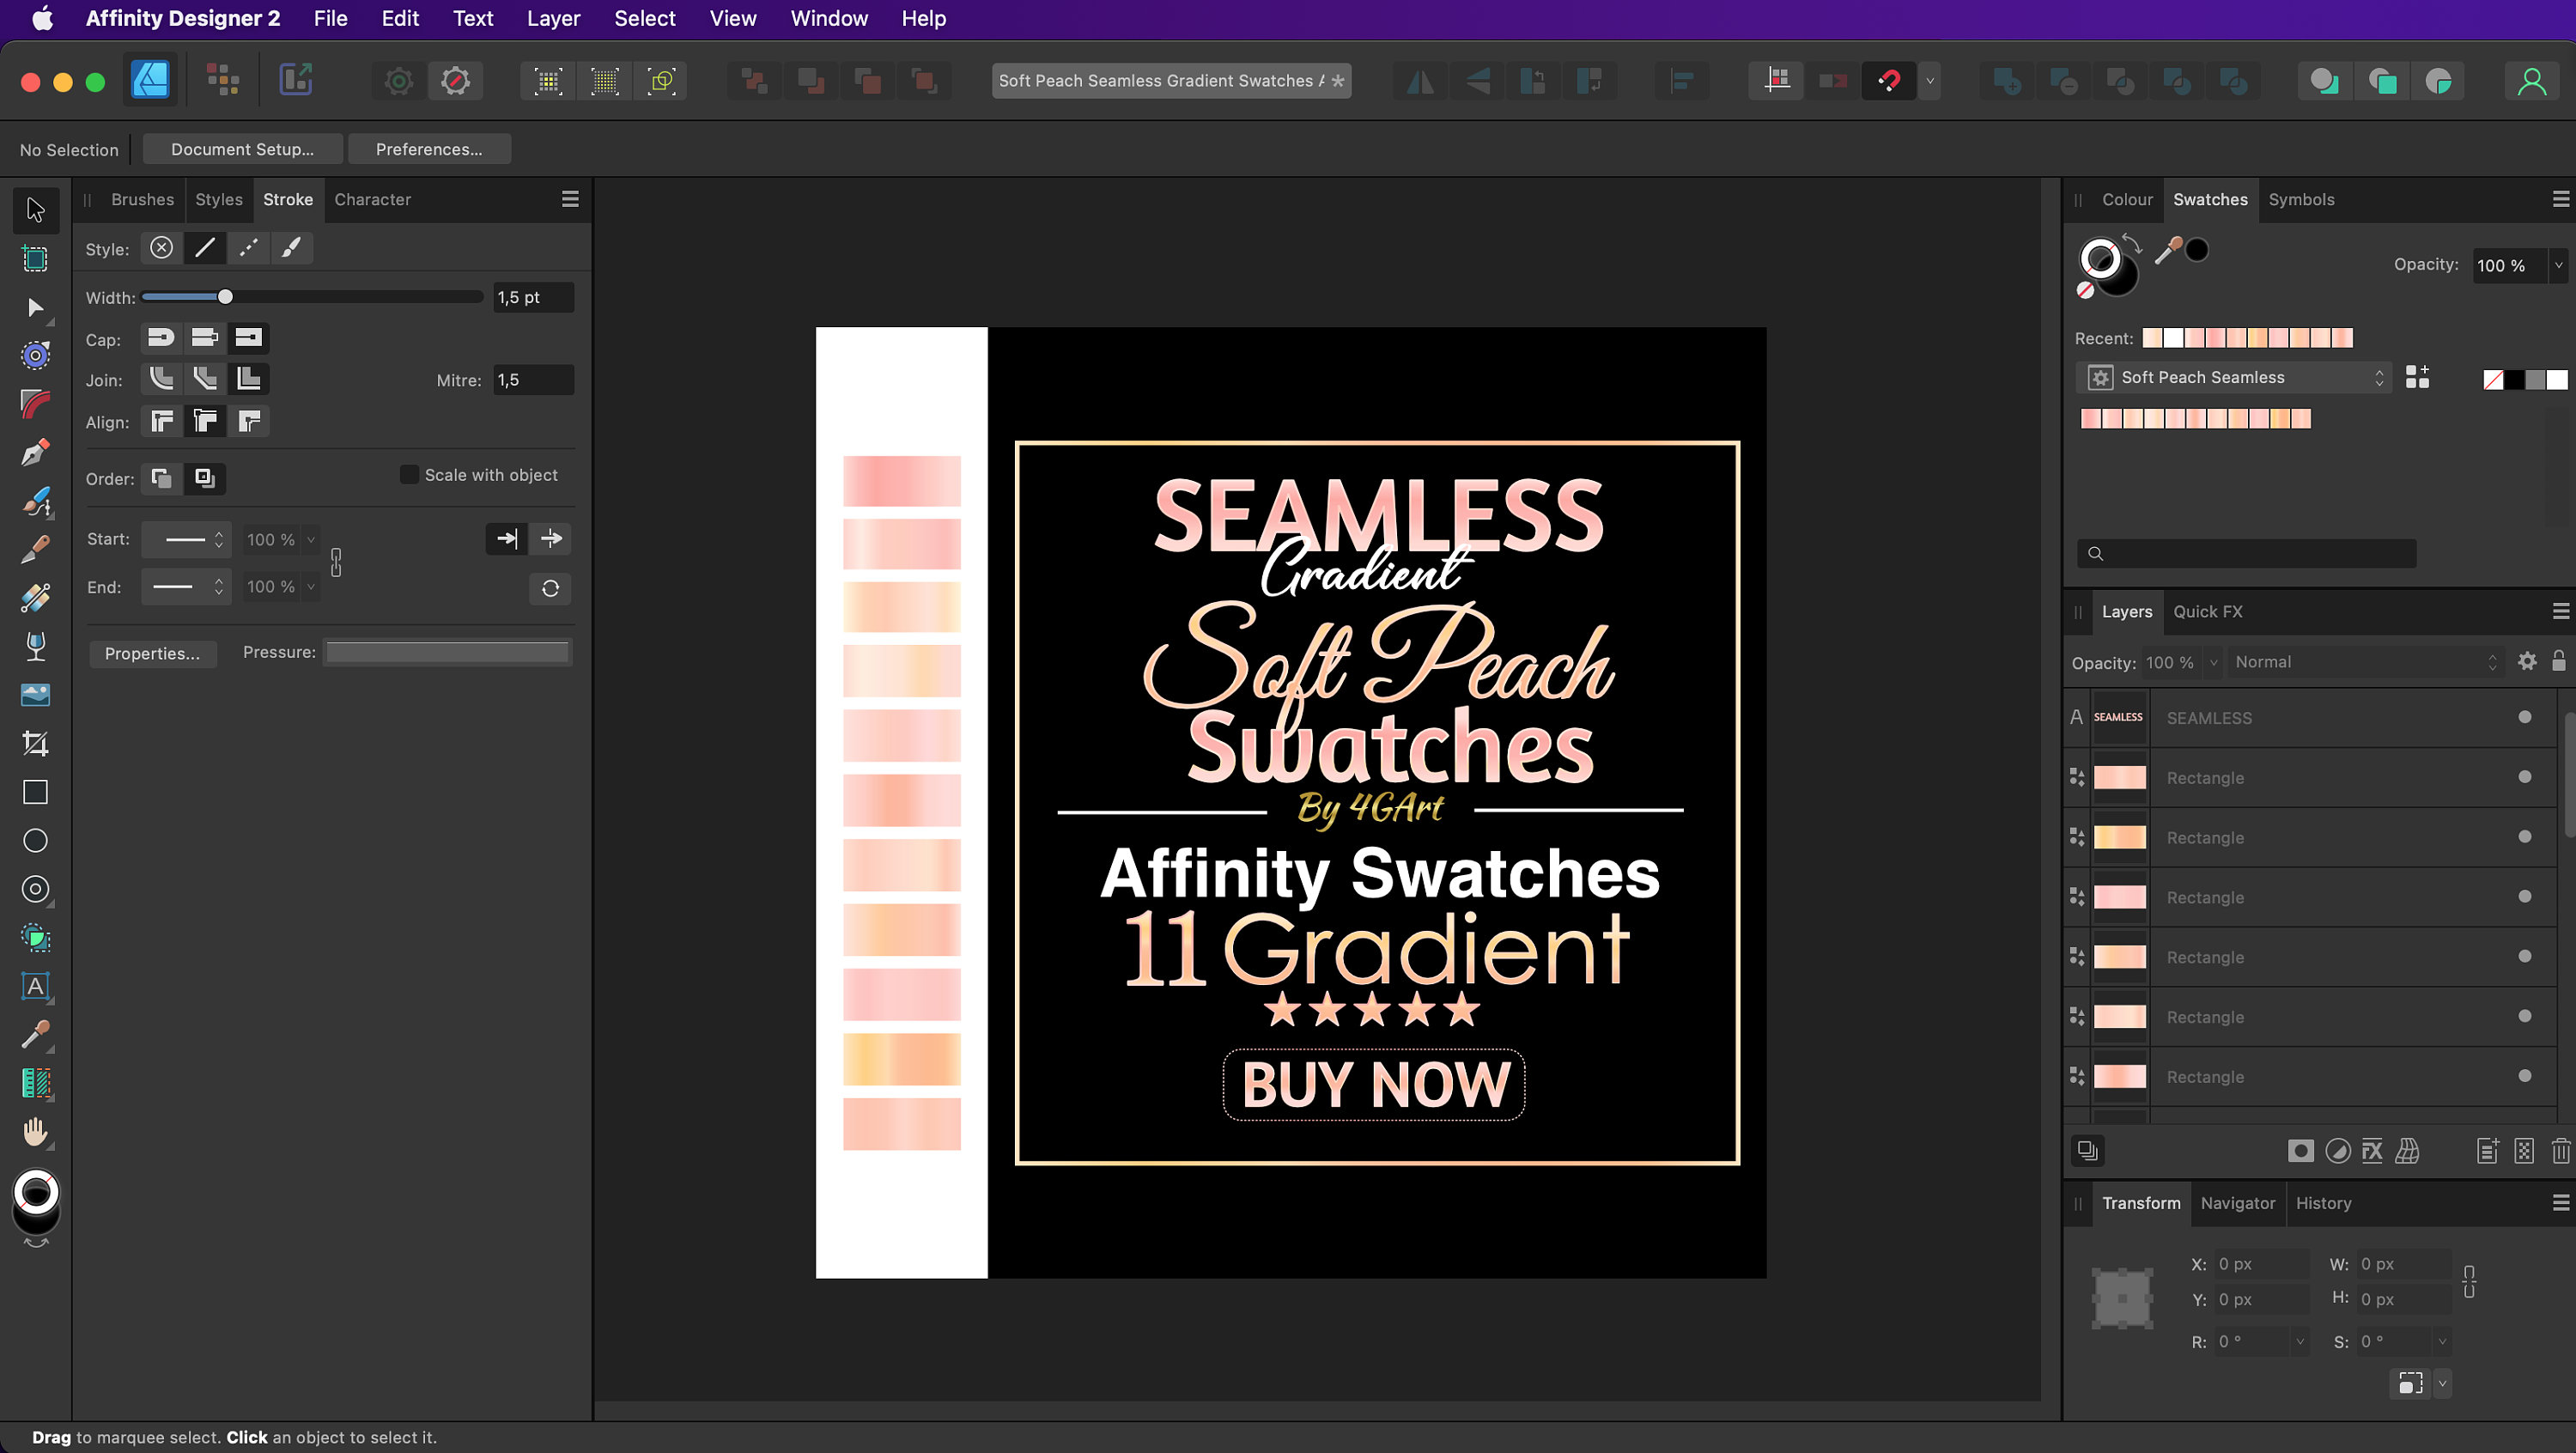Select the Rectangle tool
The height and width of the screenshot is (1453, 2576).
(35, 792)
